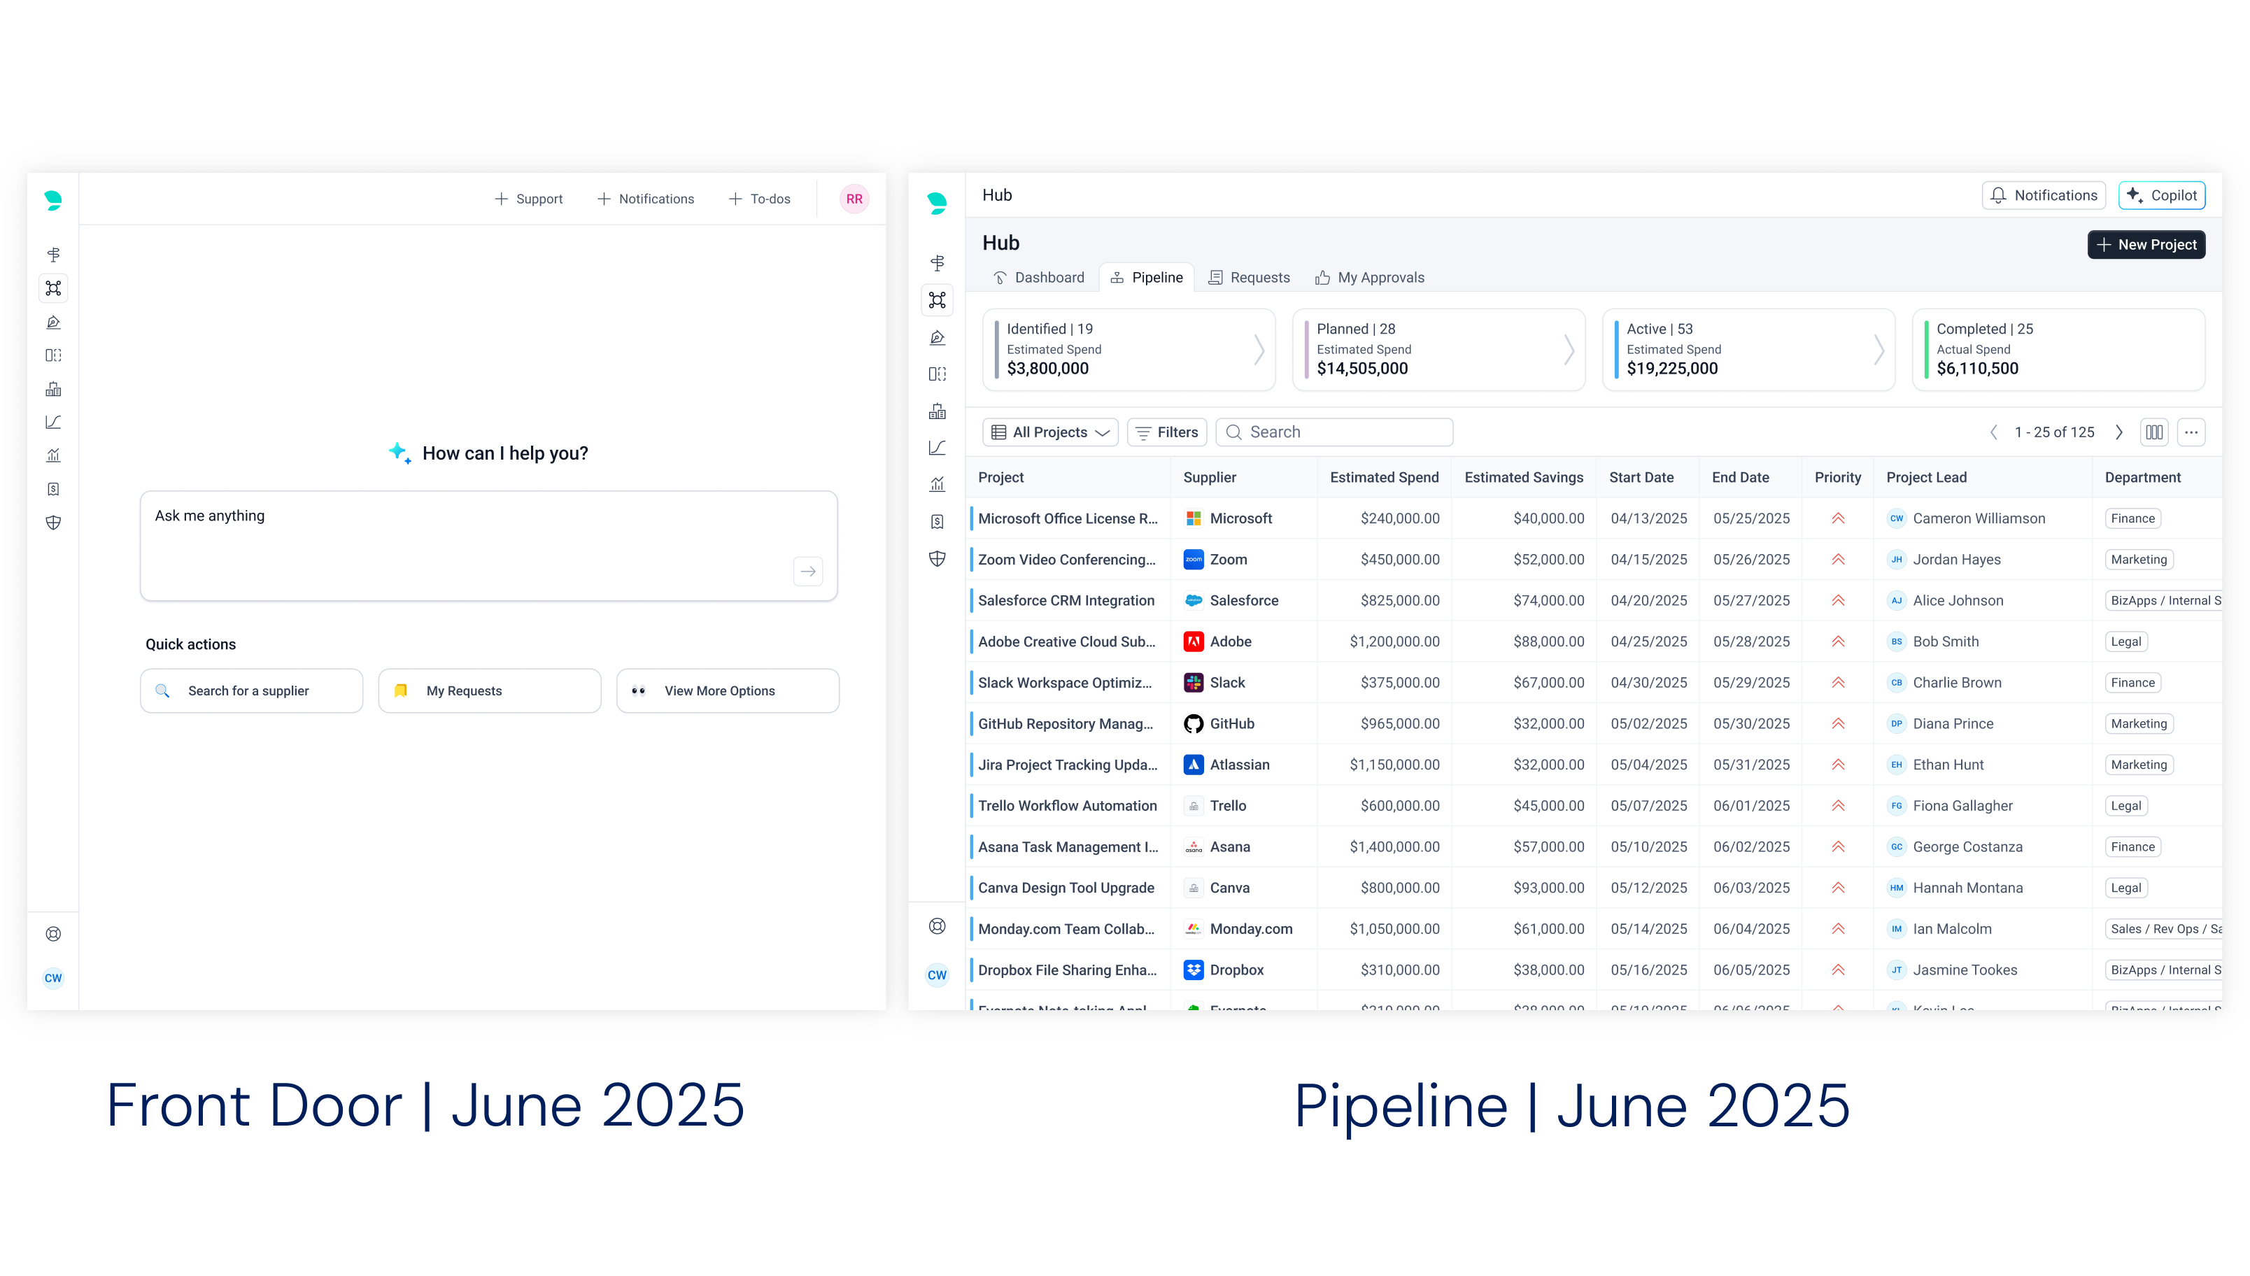Click the projects Search field
Screen dimensions: 2250x1276
click(x=1333, y=432)
